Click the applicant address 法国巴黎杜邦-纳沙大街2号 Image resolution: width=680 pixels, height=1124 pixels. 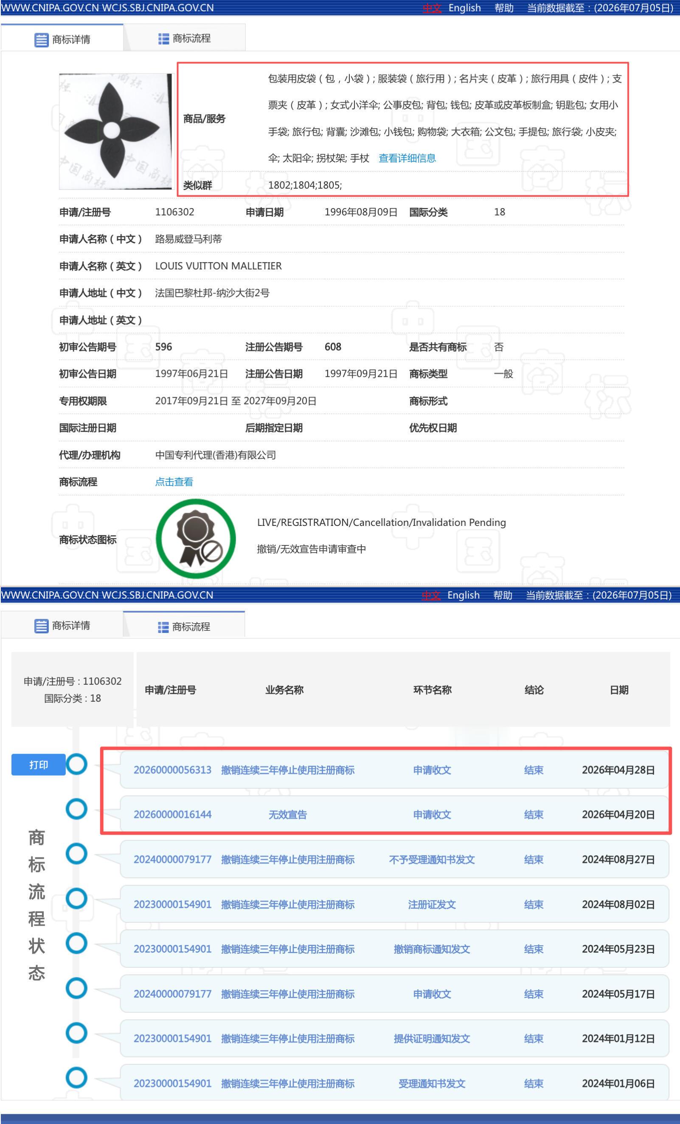pos(212,292)
